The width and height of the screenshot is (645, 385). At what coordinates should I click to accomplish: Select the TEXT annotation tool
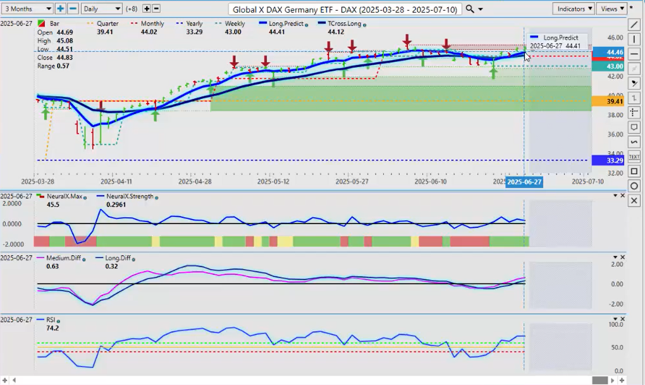click(635, 156)
